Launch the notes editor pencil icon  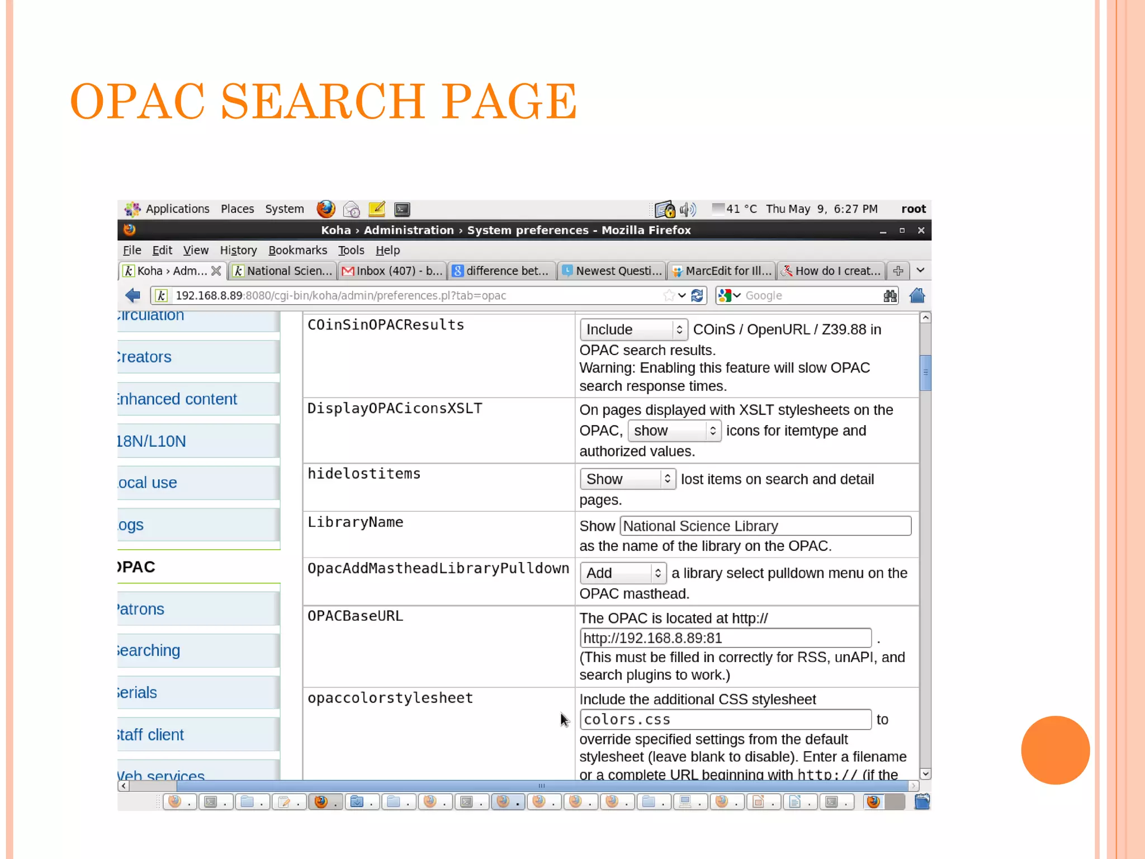click(x=377, y=209)
